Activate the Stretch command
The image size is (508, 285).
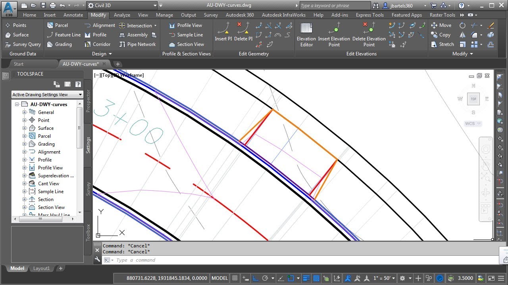click(442, 44)
